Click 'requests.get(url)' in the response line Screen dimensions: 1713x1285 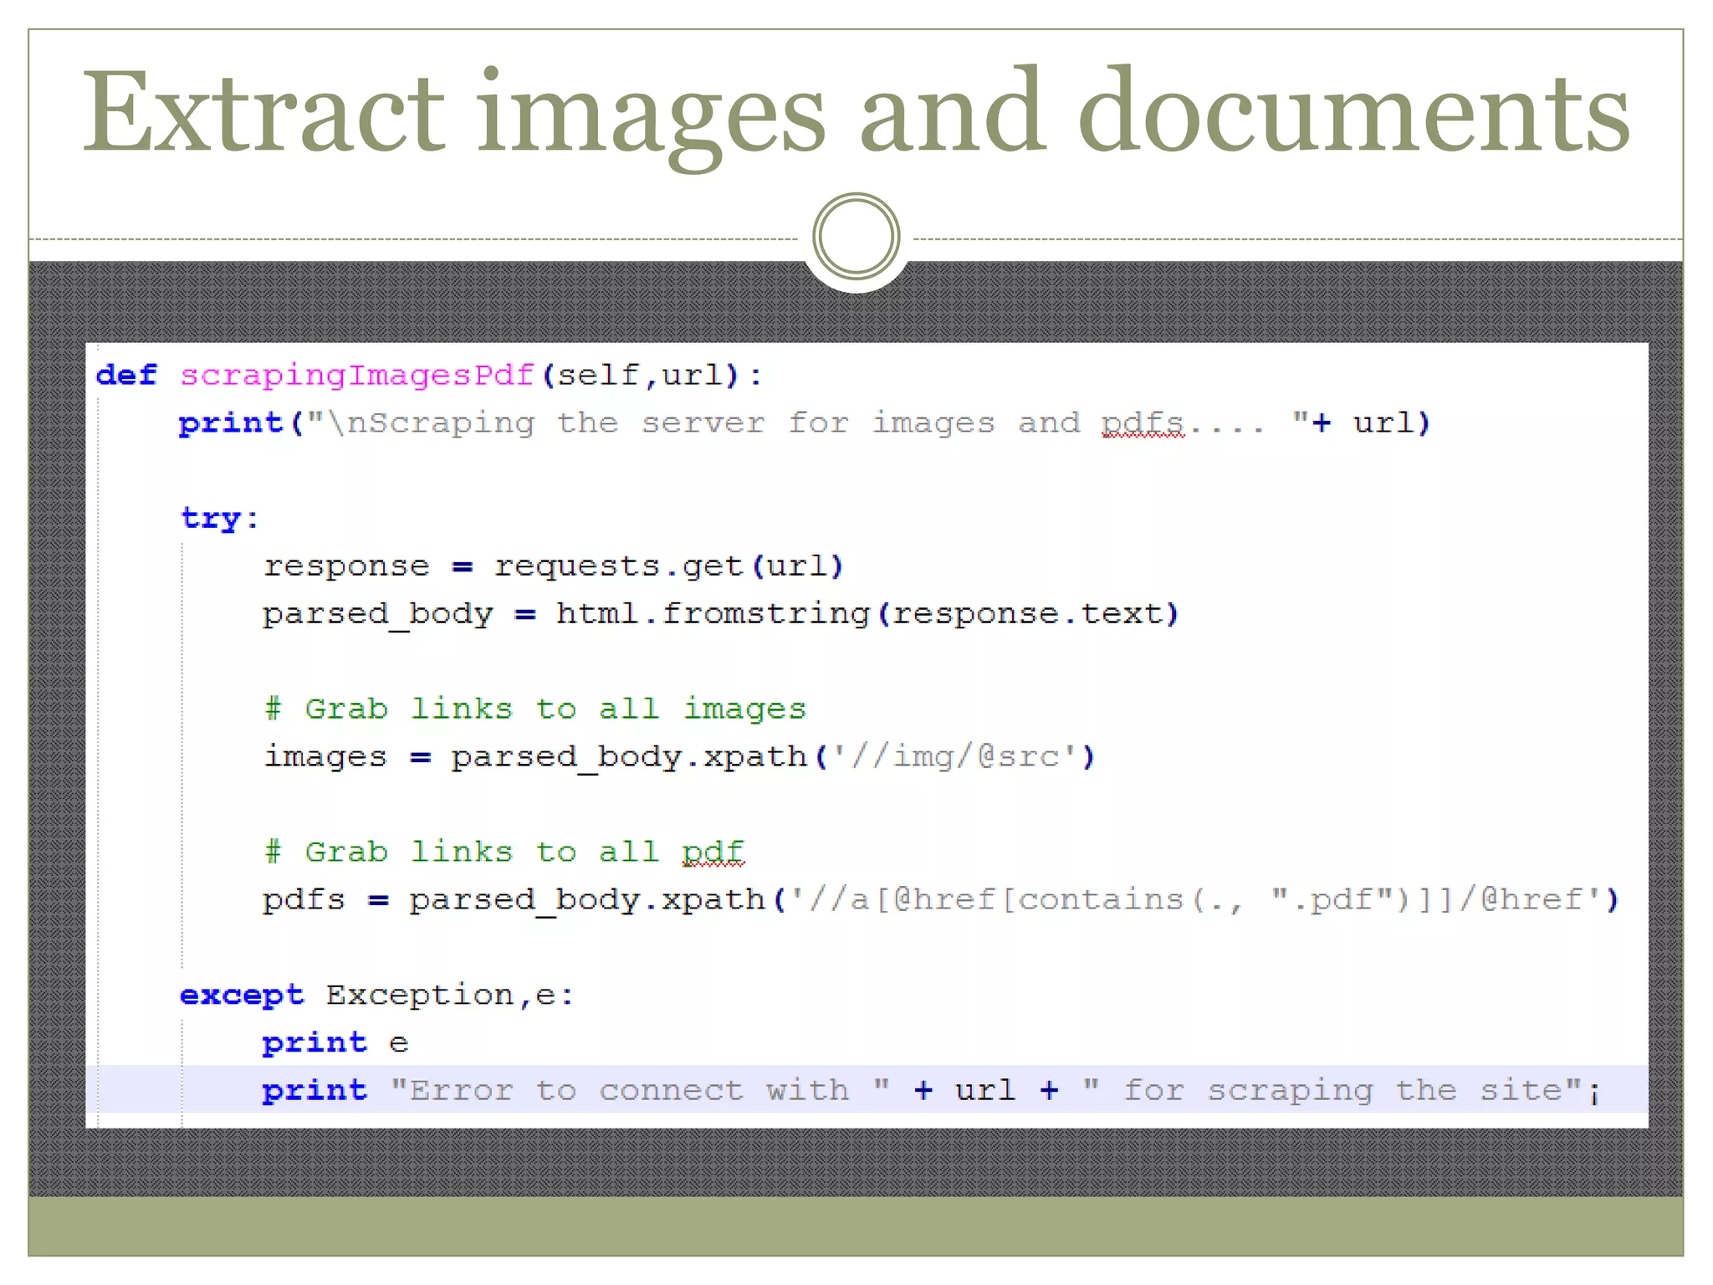click(668, 566)
